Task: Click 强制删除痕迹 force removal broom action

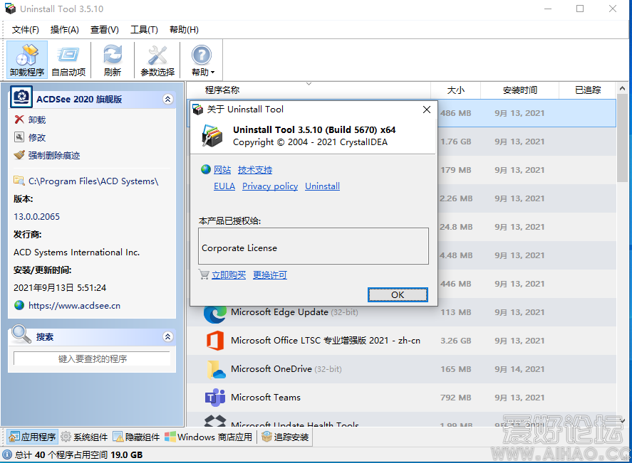Action: click(47, 155)
